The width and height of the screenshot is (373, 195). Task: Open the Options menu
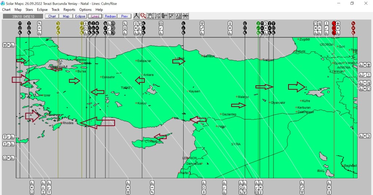85,9
